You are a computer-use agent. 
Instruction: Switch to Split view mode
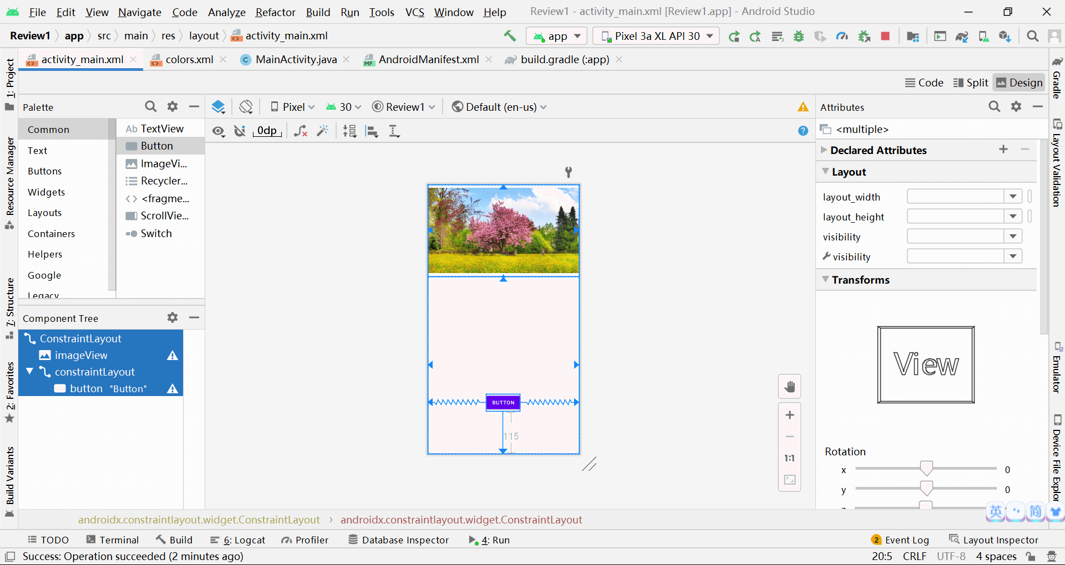(x=971, y=83)
